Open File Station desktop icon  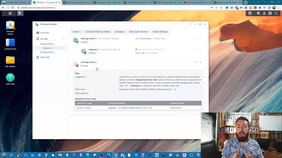[x=10, y=61]
